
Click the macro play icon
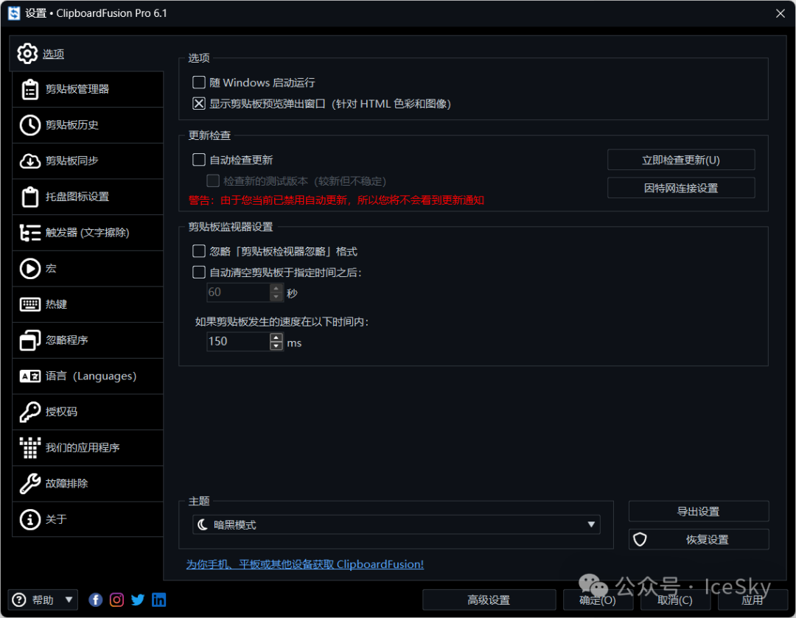click(x=29, y=269)
